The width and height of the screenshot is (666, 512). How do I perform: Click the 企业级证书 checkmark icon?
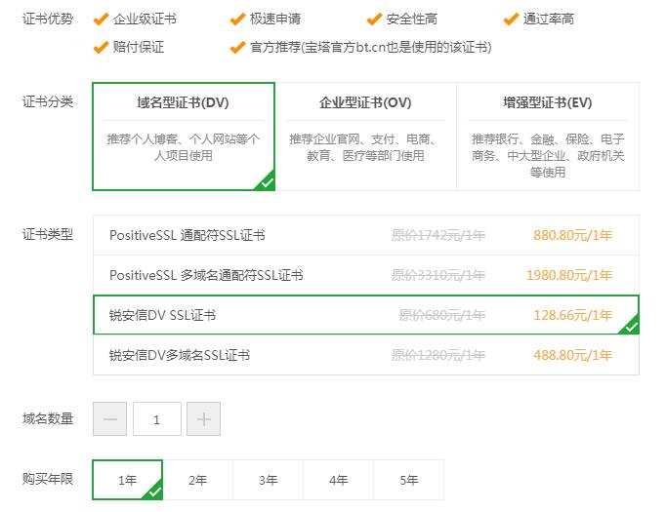[101, 20]
